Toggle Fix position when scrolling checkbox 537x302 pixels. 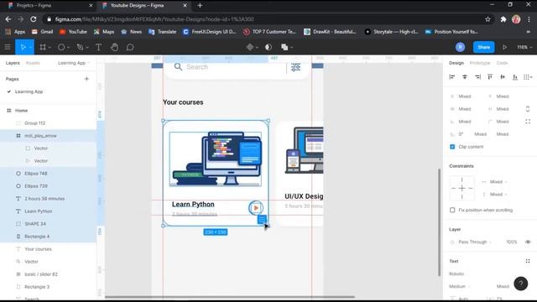tap(452, 210)
